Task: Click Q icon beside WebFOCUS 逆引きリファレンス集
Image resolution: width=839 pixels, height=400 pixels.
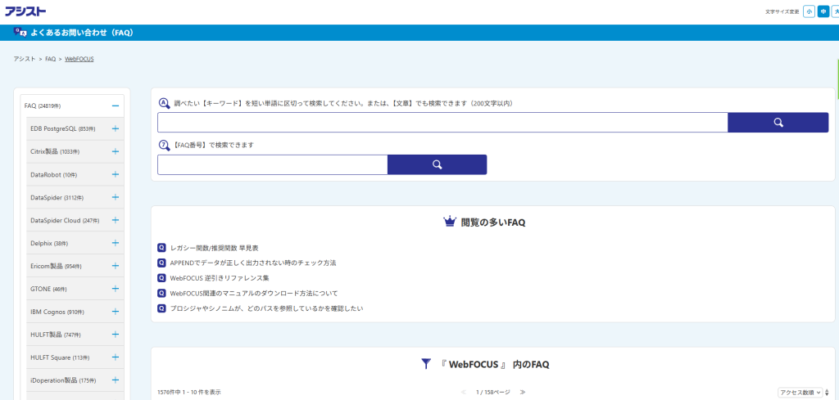Action: (162, 278)
